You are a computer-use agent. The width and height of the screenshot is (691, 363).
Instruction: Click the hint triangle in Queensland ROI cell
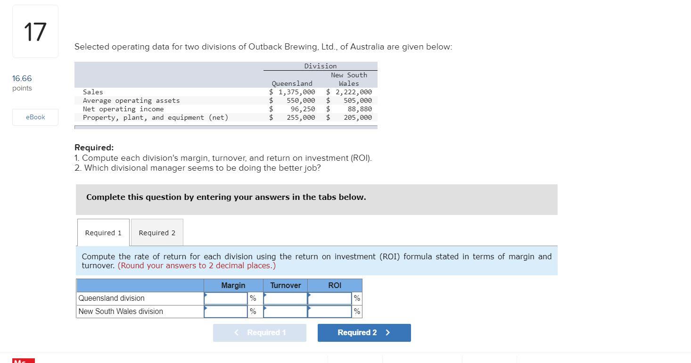(311, 295)
